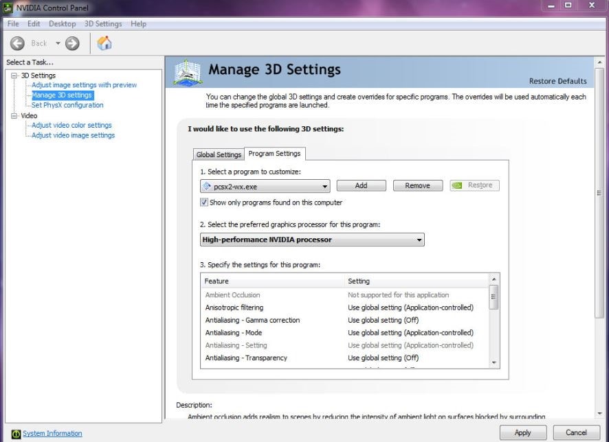Click the 3D Settings tree label

point(38,75)
